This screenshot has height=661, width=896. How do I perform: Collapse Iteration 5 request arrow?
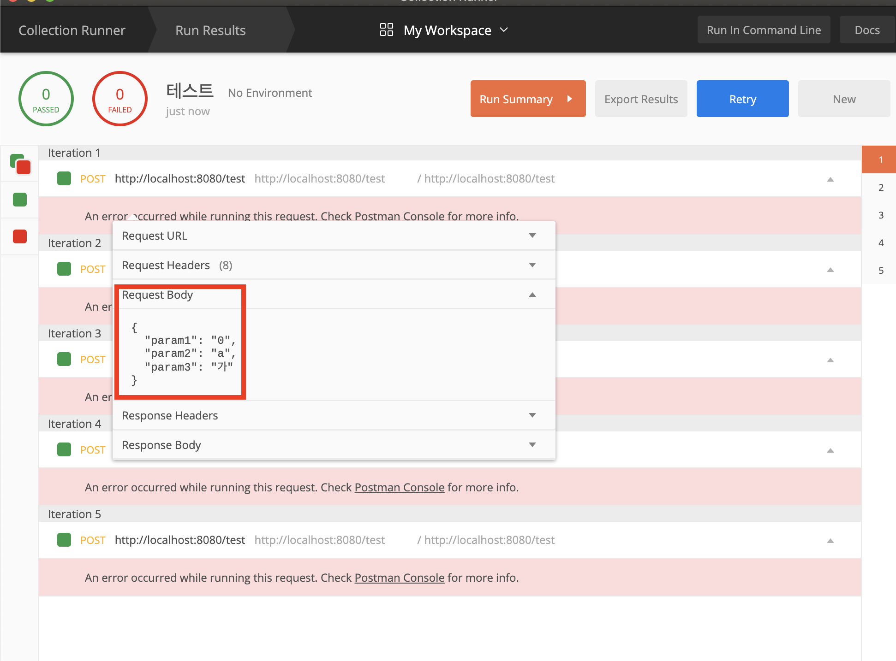pos(830,541)
